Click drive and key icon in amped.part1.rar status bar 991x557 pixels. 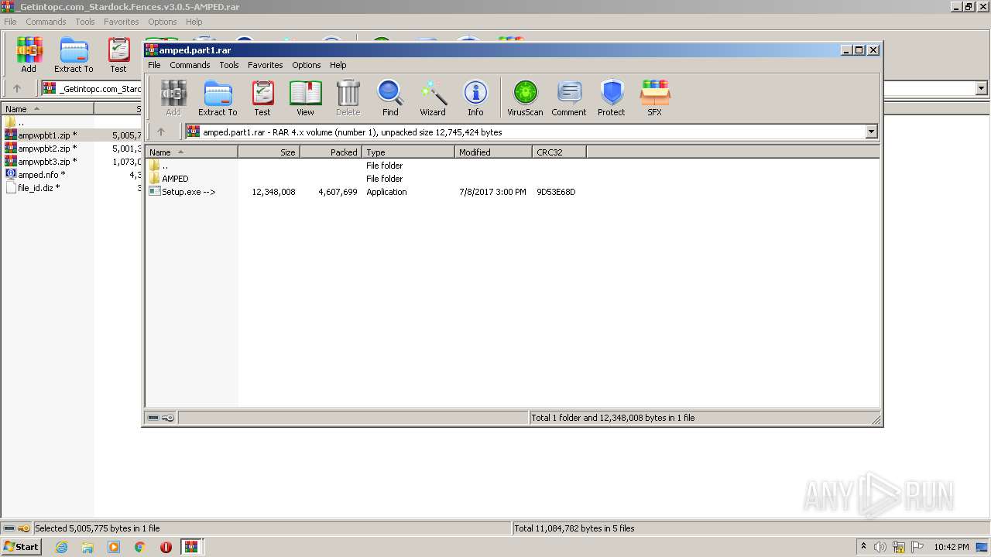pos(161,418)
